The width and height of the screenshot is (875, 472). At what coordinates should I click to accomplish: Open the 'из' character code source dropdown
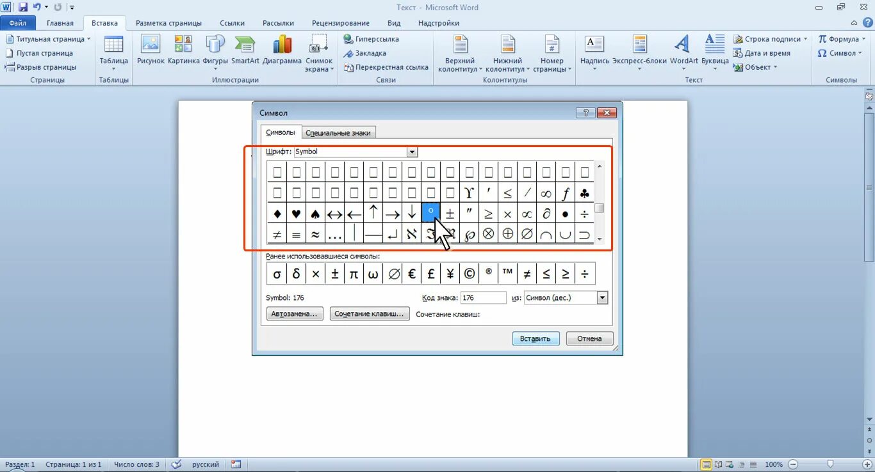[601, 297]
